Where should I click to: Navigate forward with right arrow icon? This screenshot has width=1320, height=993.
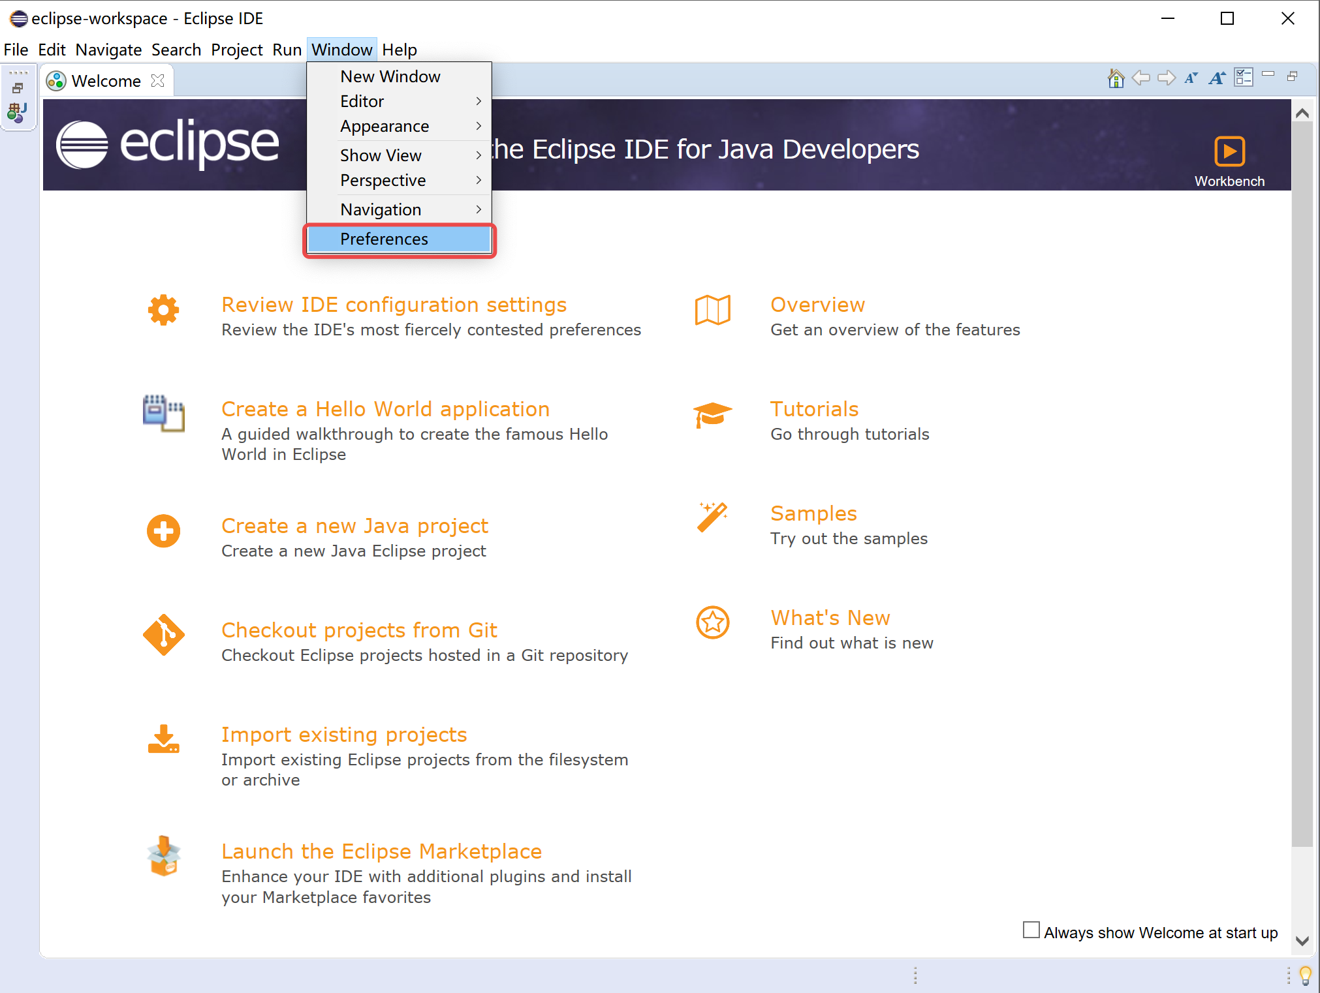coord(1167,78)
